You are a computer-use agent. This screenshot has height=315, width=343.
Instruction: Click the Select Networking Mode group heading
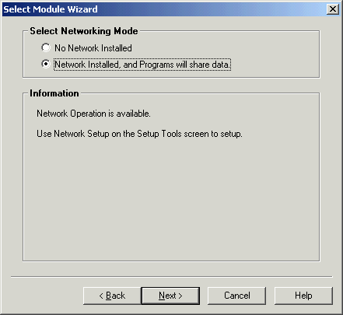(84, 31)
